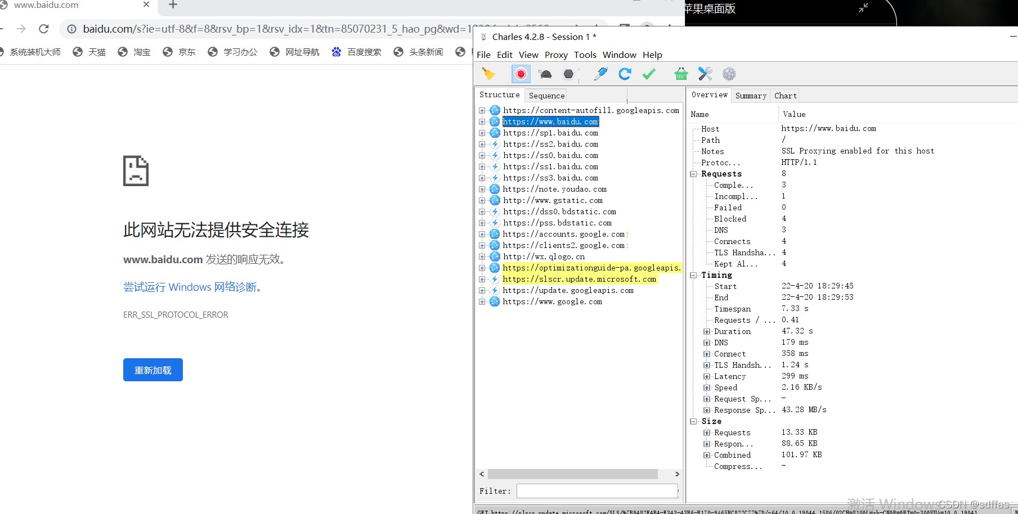Collapse the Timing section in Overview
Viewport: 1018px width, 514px height.
point(693,275)
